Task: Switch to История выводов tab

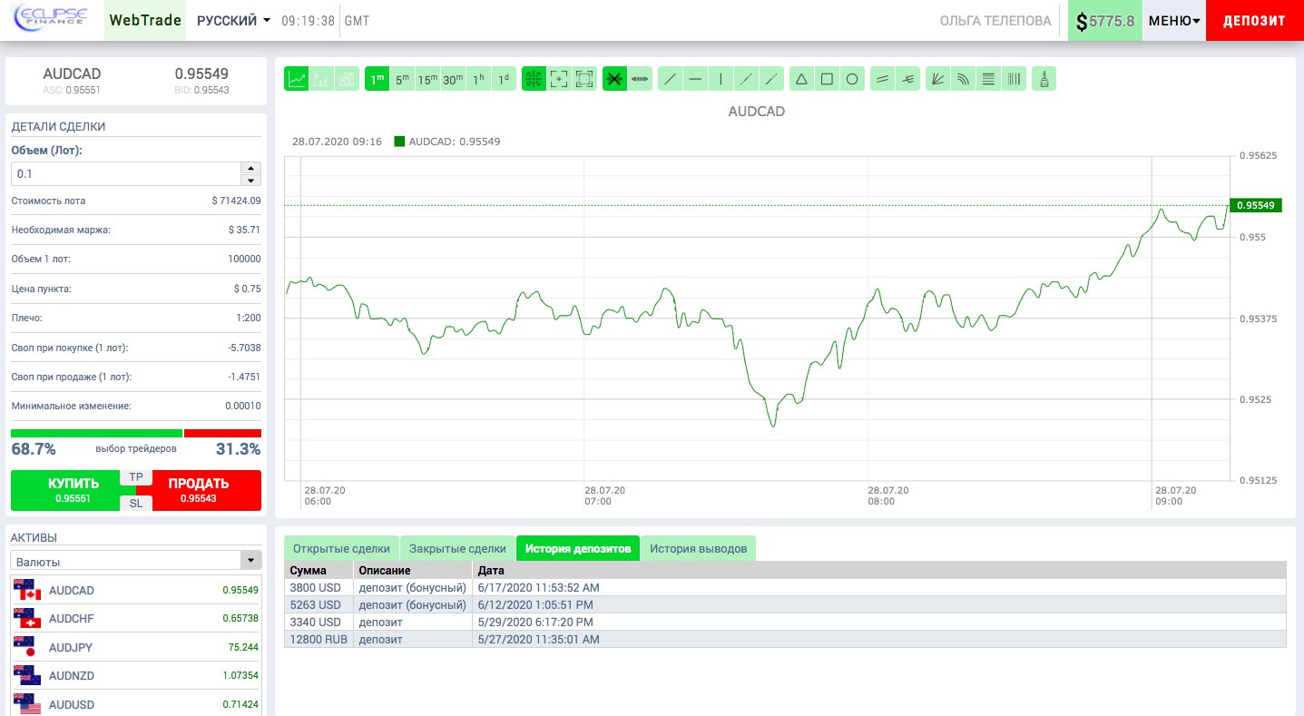Action: tap(698, 548)
